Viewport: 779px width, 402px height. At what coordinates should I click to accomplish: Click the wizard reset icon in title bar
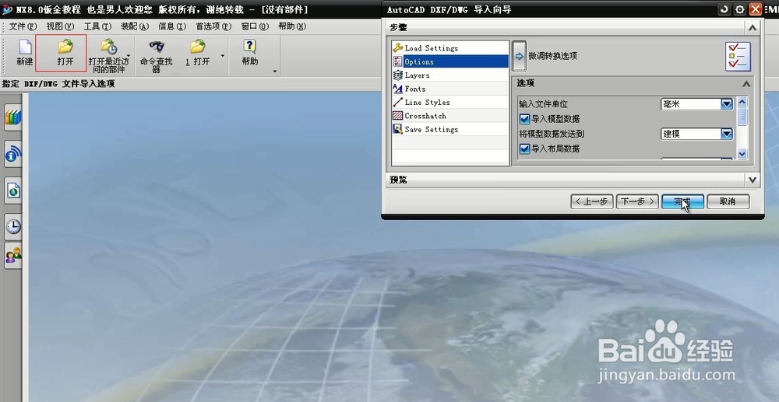(724, 9)
